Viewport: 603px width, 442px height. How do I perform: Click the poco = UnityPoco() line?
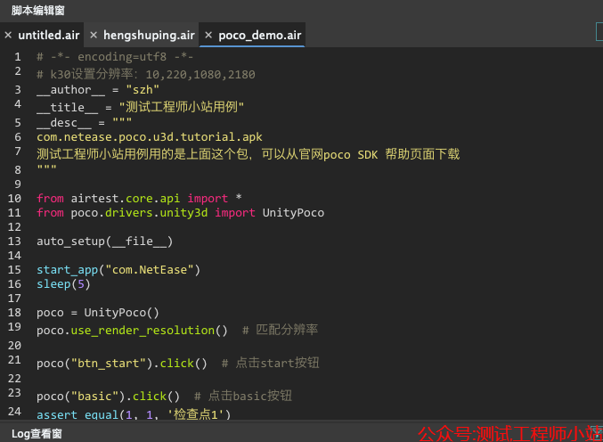98,313
